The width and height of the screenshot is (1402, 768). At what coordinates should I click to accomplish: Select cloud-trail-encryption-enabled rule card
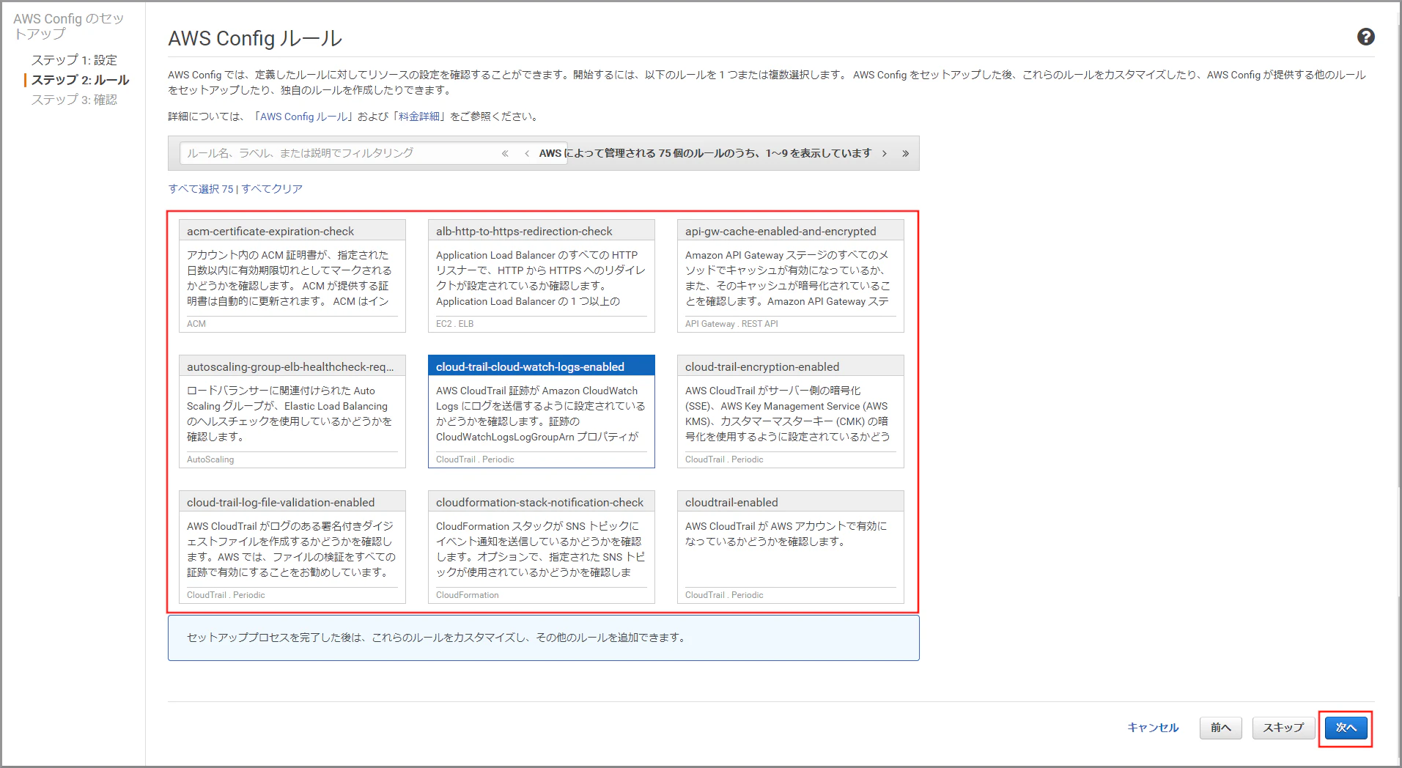791,412
